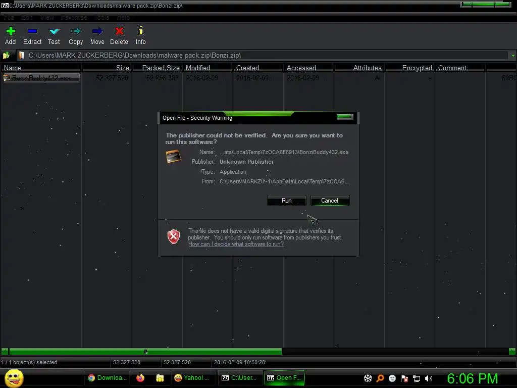Click the application icon in the dialog

point(174,156)
